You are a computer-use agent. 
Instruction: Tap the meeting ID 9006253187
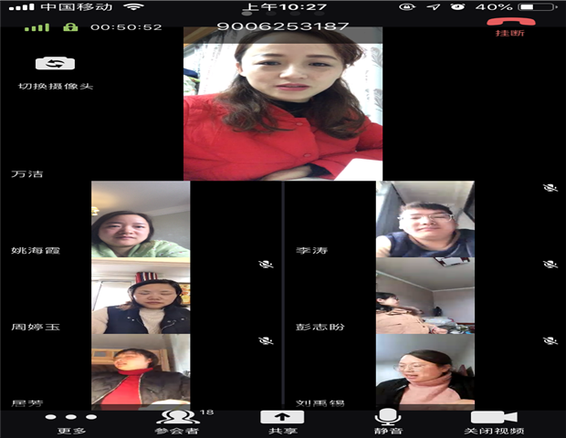tap(283, 26)
